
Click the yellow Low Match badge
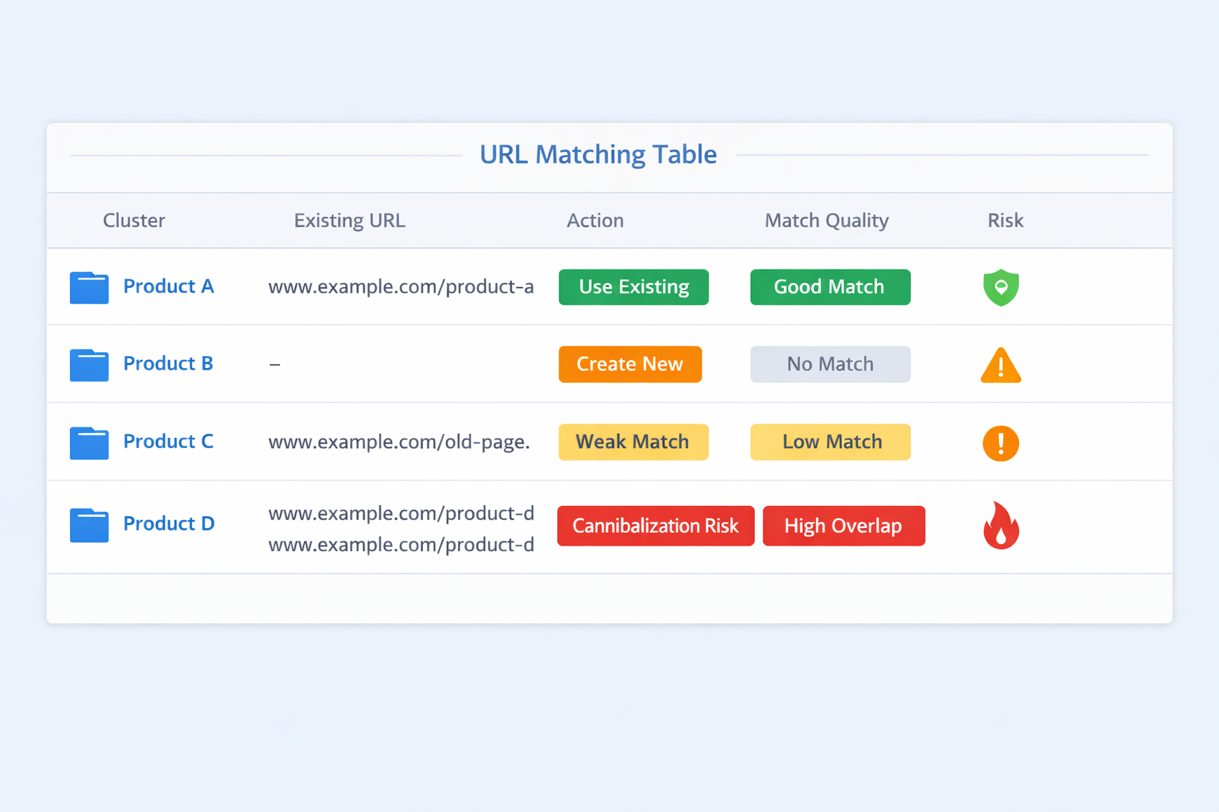830,442
